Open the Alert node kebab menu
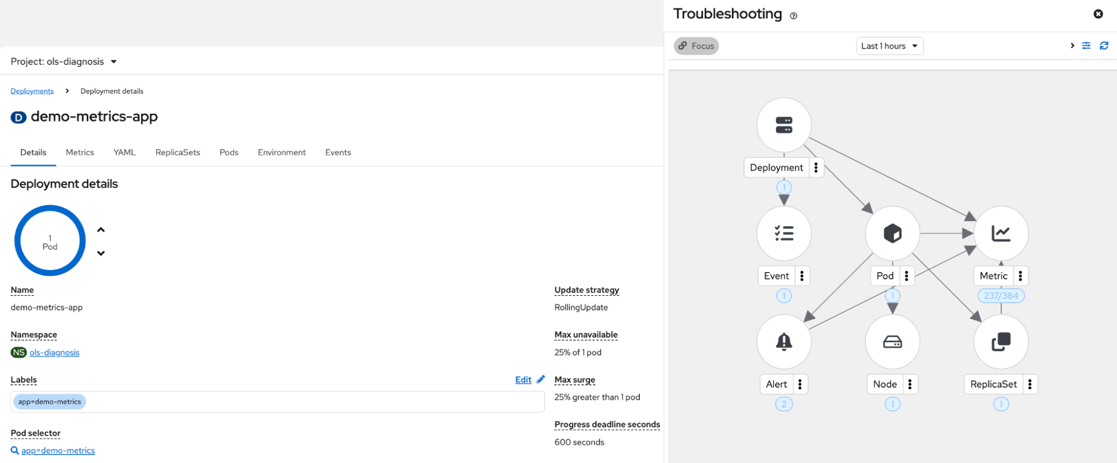Screen dimensions: 1117x463 coord(800,384)
